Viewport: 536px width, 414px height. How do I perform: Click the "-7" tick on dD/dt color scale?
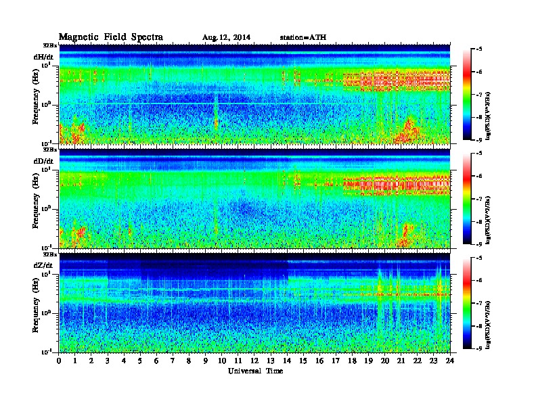(x=479, y=199)
